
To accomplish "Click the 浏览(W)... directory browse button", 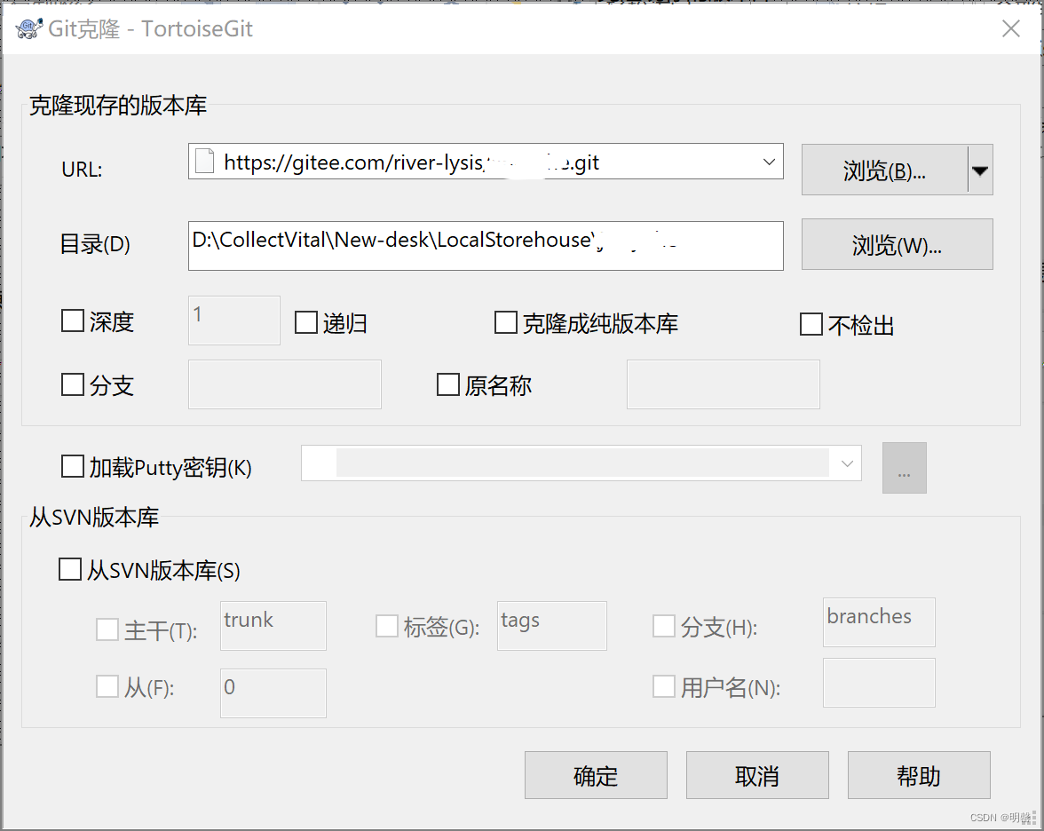I will (x=897, y=245).
